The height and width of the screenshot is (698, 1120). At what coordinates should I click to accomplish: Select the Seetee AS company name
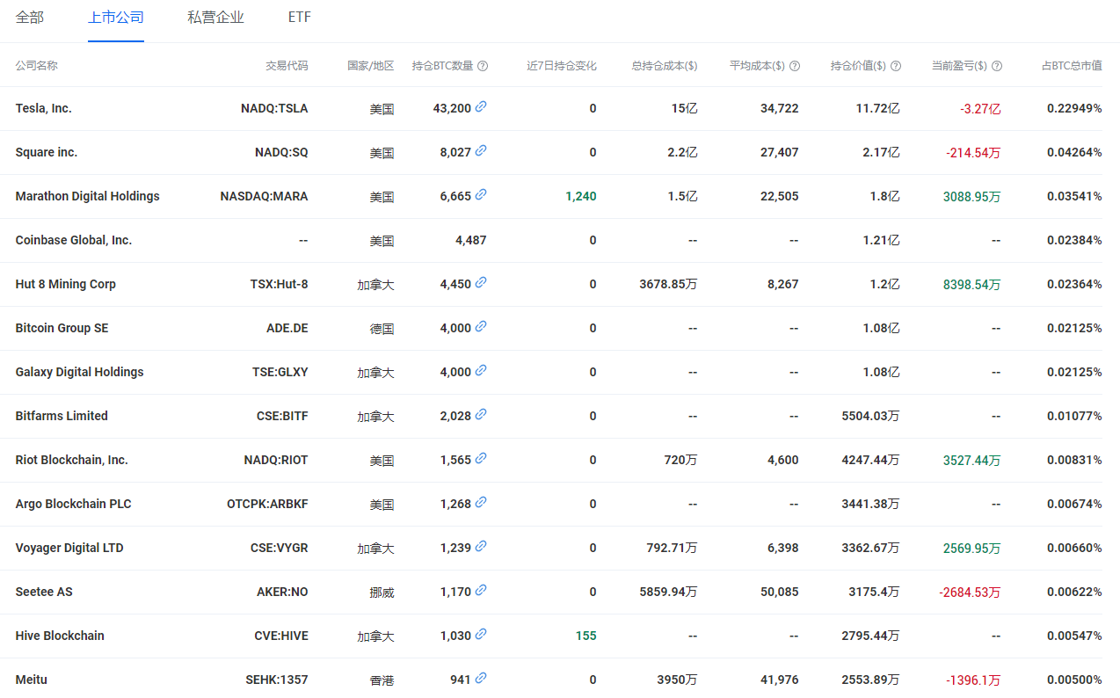pos(44,592)
